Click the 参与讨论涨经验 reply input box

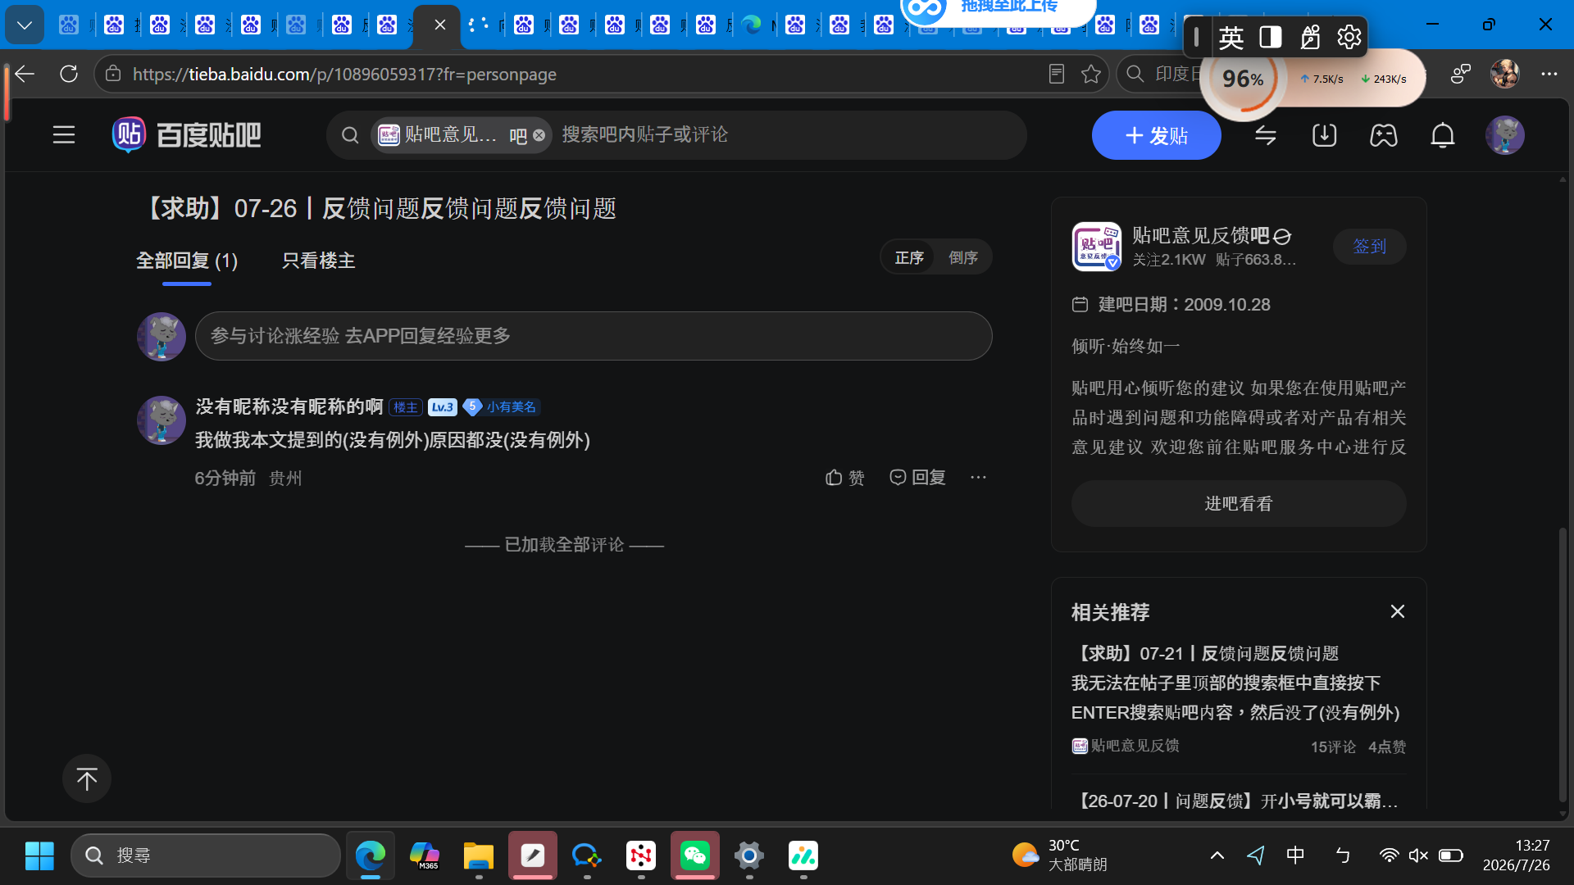594,336
